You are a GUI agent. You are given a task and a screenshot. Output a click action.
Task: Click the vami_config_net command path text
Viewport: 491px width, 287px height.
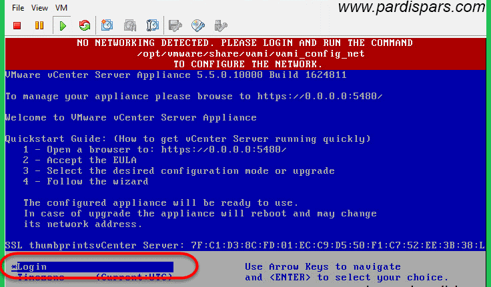point(251,54)
